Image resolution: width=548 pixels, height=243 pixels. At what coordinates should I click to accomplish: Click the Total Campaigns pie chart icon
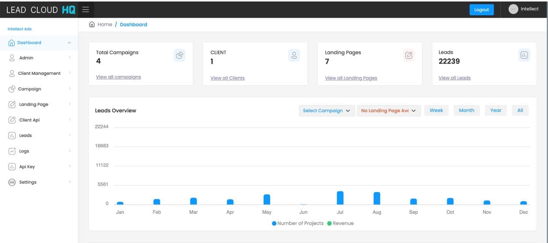[179, 55]
